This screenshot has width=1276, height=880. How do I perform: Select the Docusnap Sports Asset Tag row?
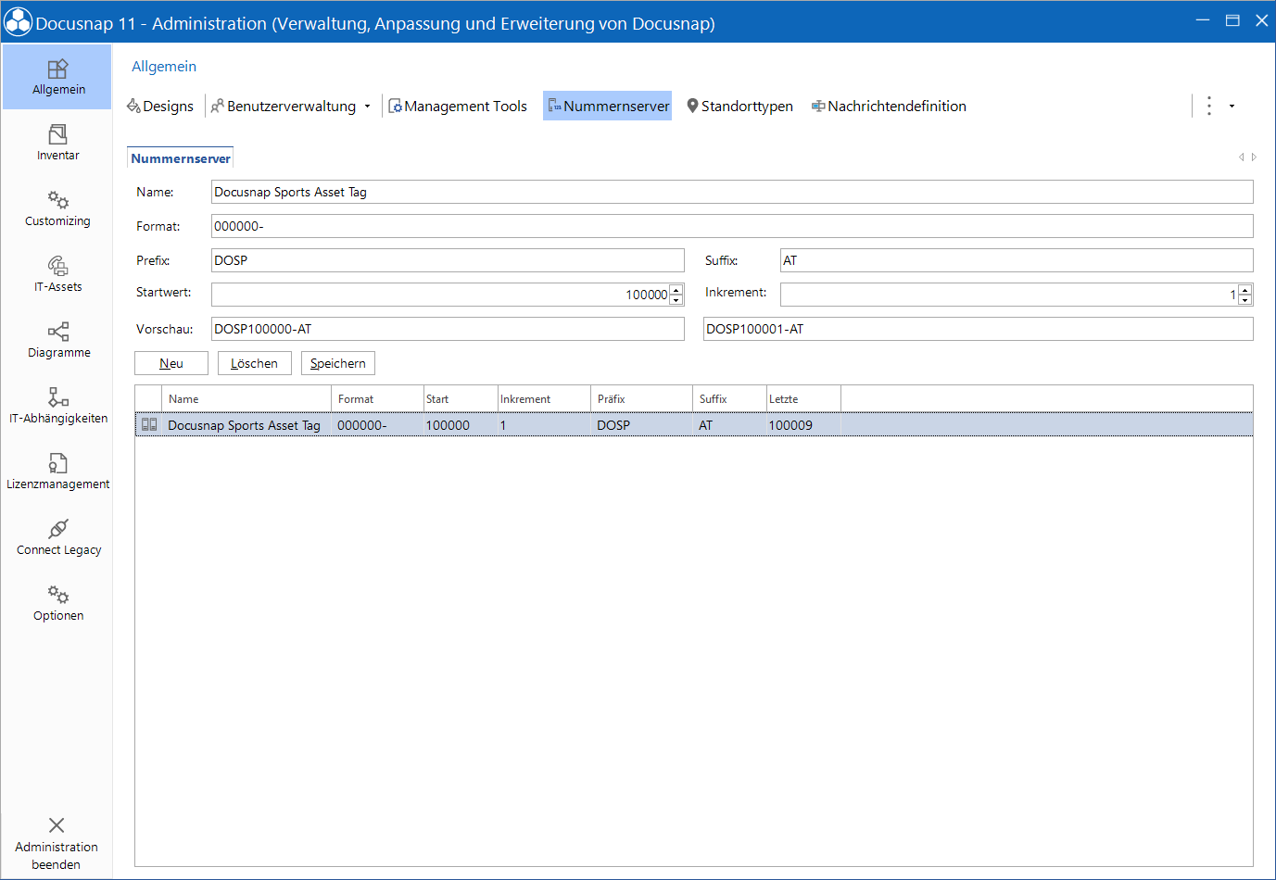tap(694, 425)
